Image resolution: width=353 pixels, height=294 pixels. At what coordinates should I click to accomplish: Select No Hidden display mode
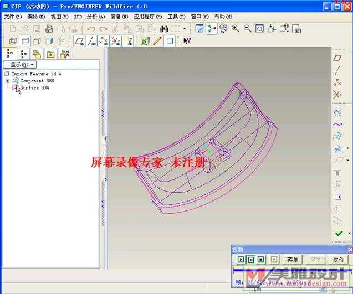pyautogui.click(x=37, y=41)
